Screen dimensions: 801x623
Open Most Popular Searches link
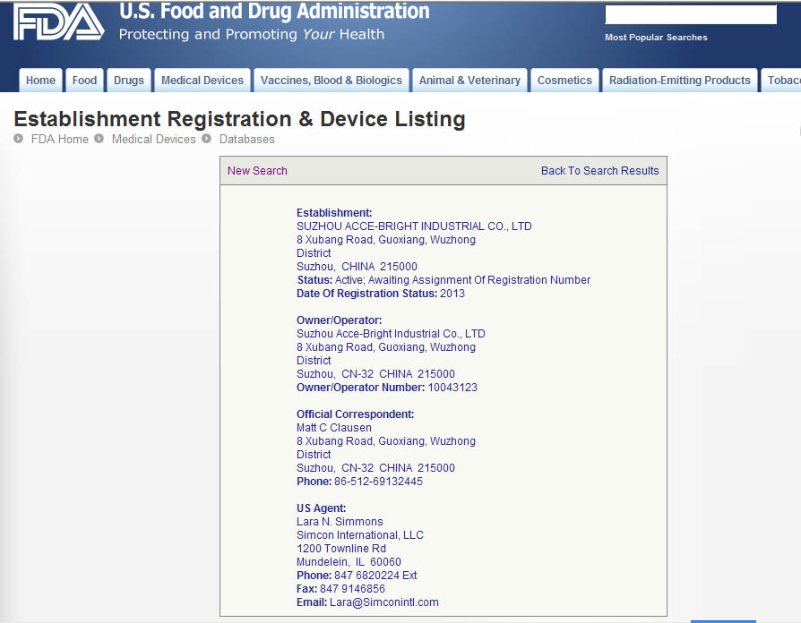[656, 38]
